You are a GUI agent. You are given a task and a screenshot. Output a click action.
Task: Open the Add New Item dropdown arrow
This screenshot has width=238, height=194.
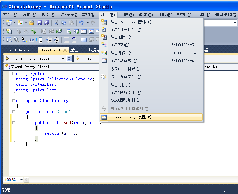[26, 23]
